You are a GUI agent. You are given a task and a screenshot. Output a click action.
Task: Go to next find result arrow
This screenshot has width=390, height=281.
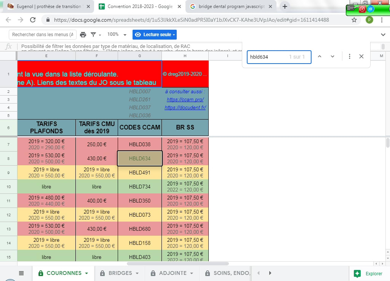[332, 56]
